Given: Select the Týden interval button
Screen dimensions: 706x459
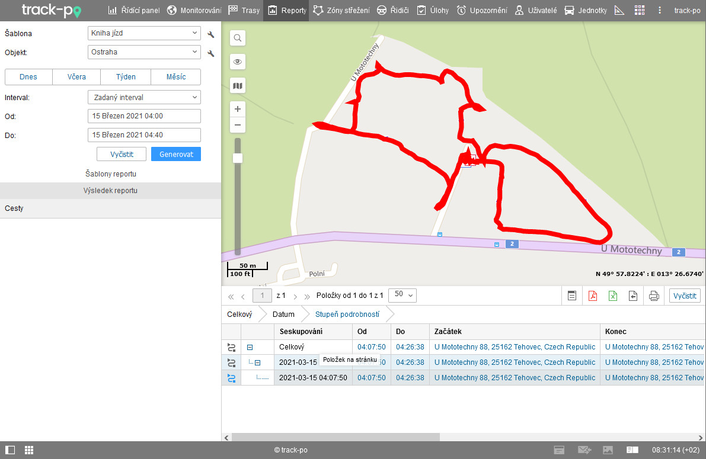Looking at the screenshot, I should coord(126,77).
